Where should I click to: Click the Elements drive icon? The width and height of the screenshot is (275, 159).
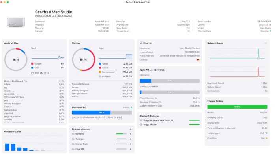click(x=73, y=134)
